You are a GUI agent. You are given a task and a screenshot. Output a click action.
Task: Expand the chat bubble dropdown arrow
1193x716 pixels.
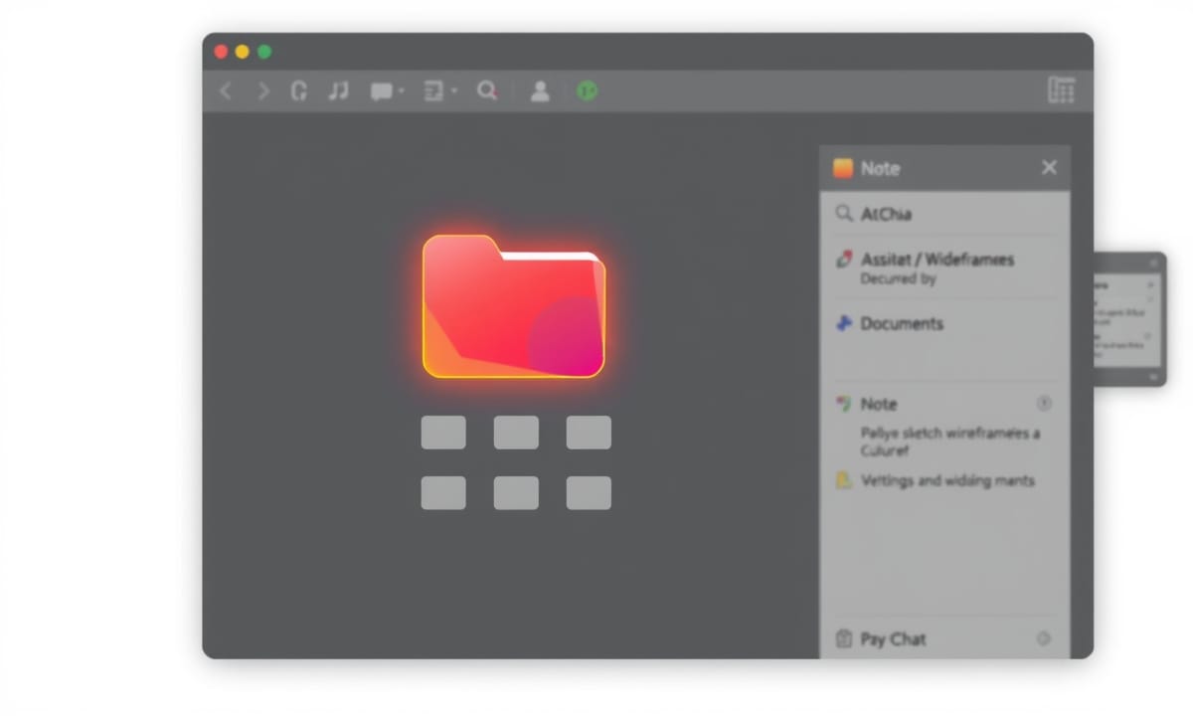point(401,90)
